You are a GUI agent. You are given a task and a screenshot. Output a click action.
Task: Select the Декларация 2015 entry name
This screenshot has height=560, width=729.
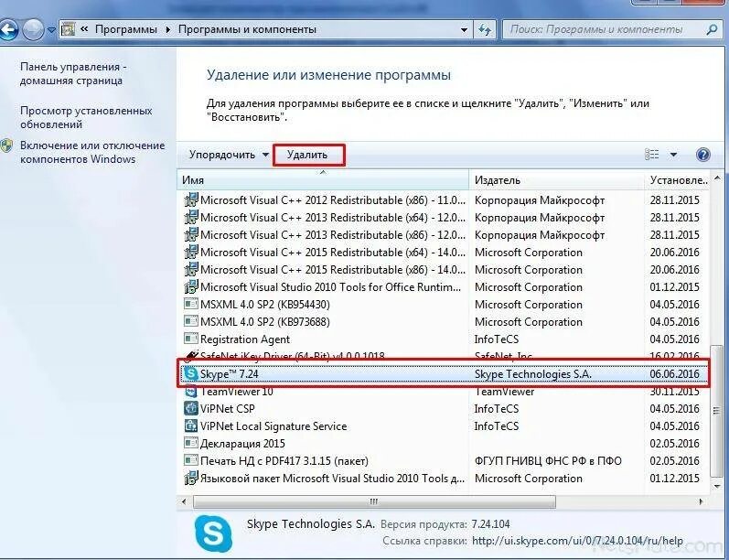242,444
